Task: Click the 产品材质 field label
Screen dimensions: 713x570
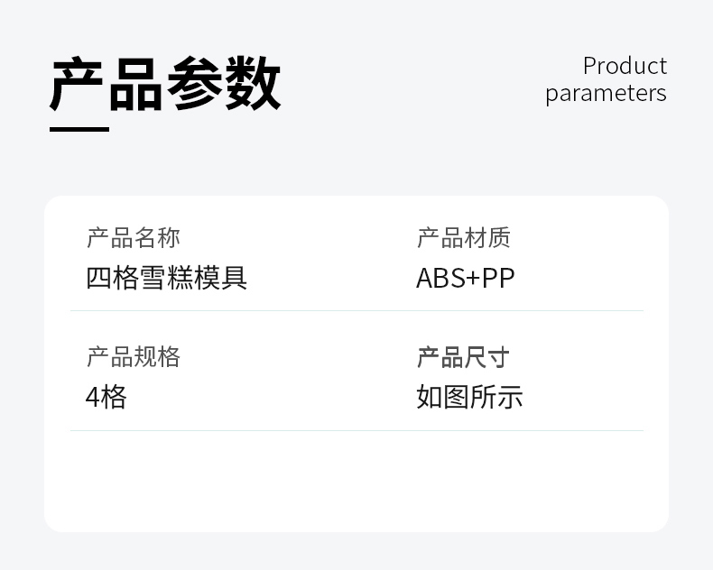Action: (x=464, y=238)
